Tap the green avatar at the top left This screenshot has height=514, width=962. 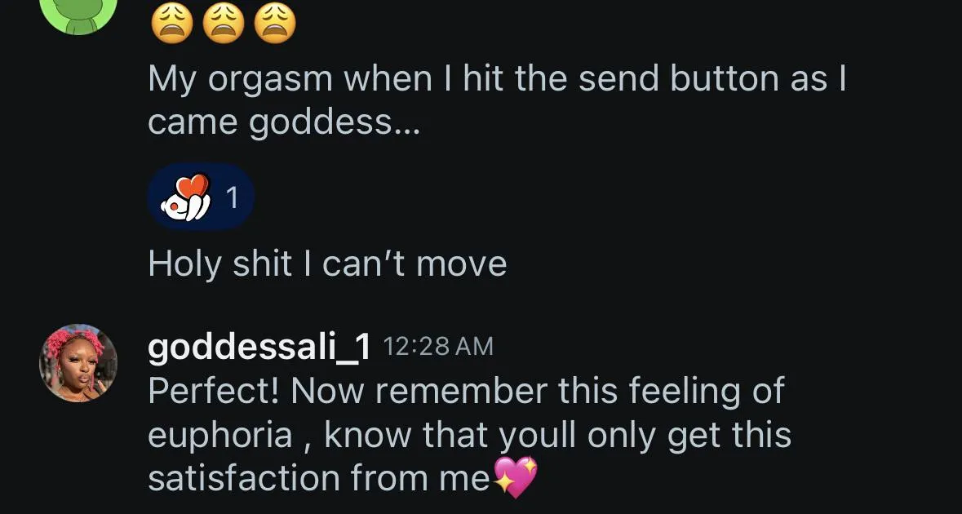[79, 12]
